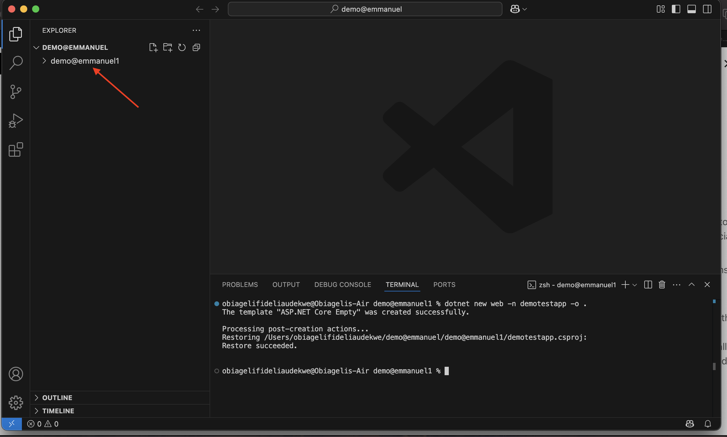Open terminal panel more actions menu
Viewport: 727px width, 437px height.
pos(677,285)
